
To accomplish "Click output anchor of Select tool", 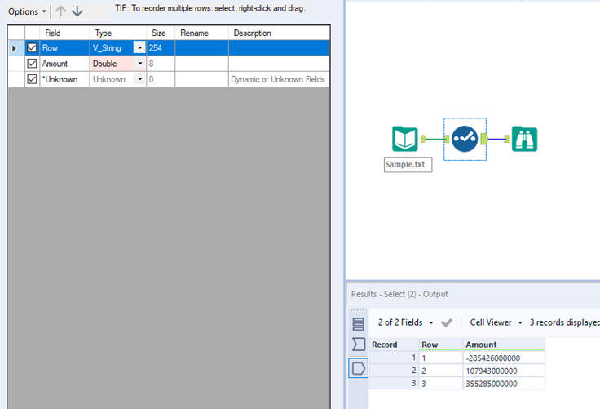I will 484,139.
